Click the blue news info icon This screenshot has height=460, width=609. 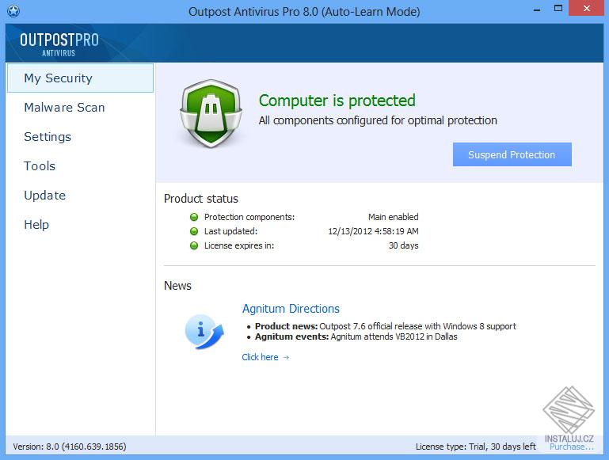[204, 332]
